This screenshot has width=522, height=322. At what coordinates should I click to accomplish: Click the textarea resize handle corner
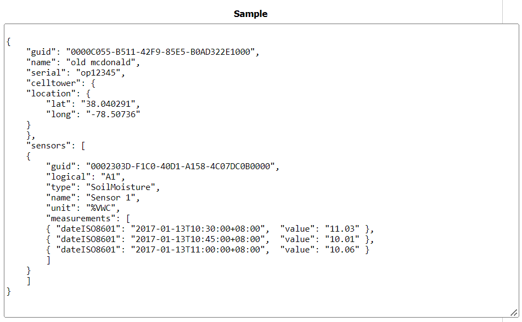pyautogui.click(x=513, y=312)
